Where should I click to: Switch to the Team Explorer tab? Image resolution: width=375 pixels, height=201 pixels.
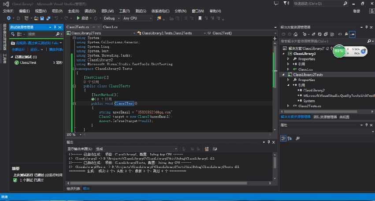[325, 117]
